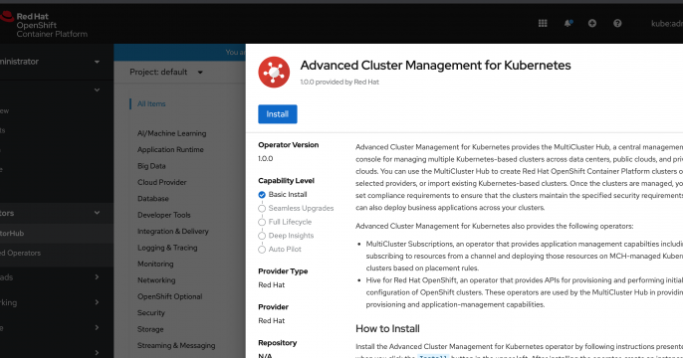Filter by Integration & Delivery category
683x358 pixels.
[173, 232]
